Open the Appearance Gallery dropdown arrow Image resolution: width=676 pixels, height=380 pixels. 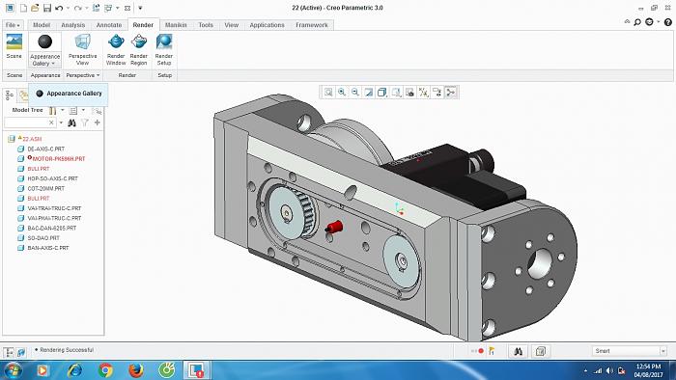click(x=53, y=64)
